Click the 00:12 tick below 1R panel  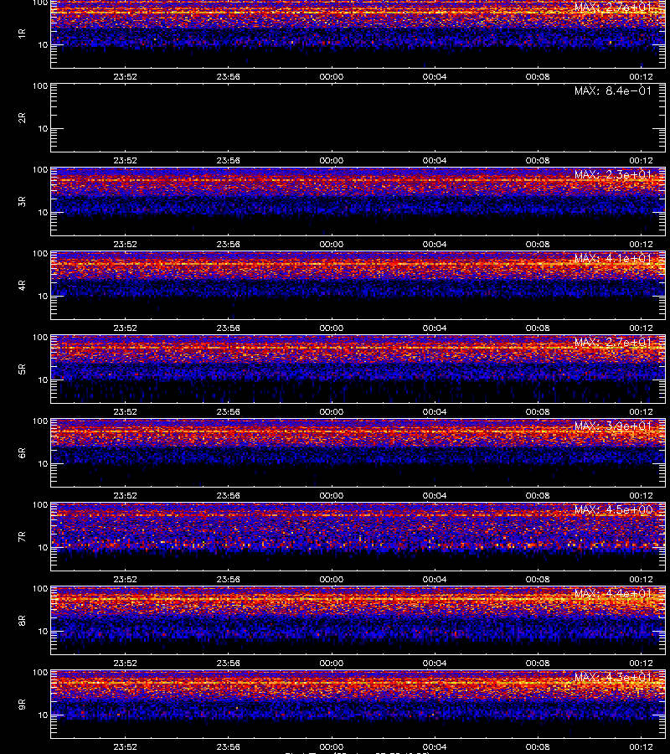pos(642,76)
